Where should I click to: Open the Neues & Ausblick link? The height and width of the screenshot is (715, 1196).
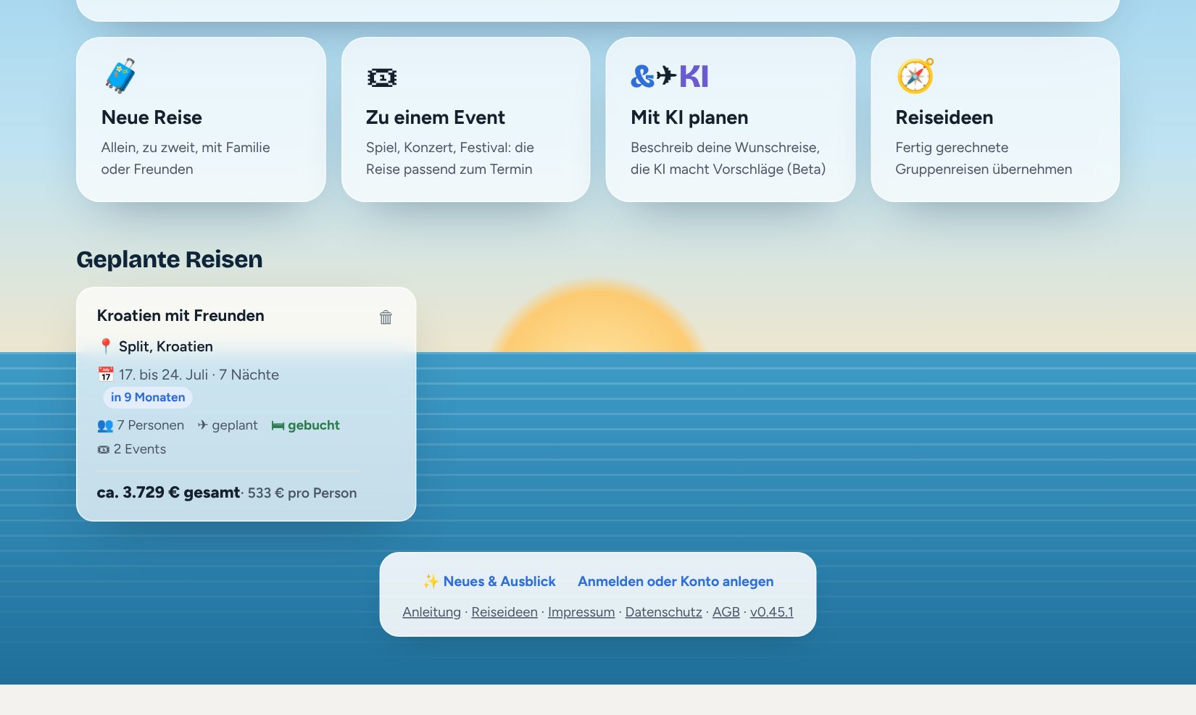(x=499, y=581)
